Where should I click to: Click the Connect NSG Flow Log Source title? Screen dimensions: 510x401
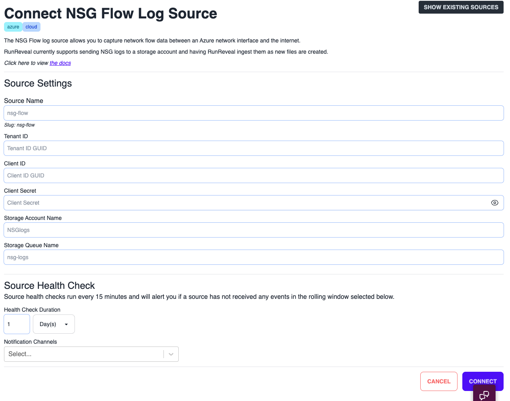tap(111, 13)
